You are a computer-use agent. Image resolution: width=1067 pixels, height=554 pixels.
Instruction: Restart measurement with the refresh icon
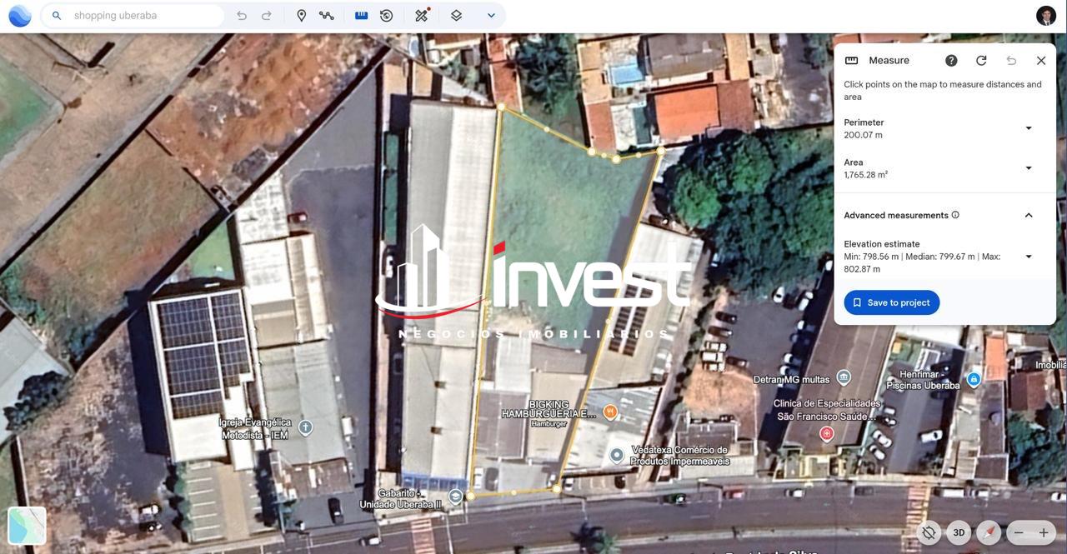pos(979,59)
